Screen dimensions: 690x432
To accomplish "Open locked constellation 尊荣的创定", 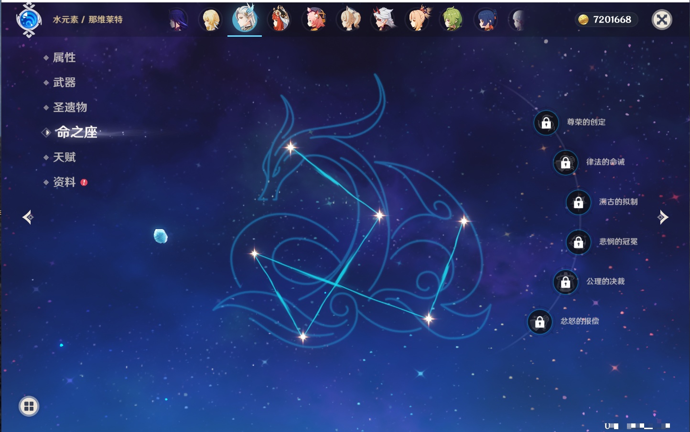I will click(546, 123).
